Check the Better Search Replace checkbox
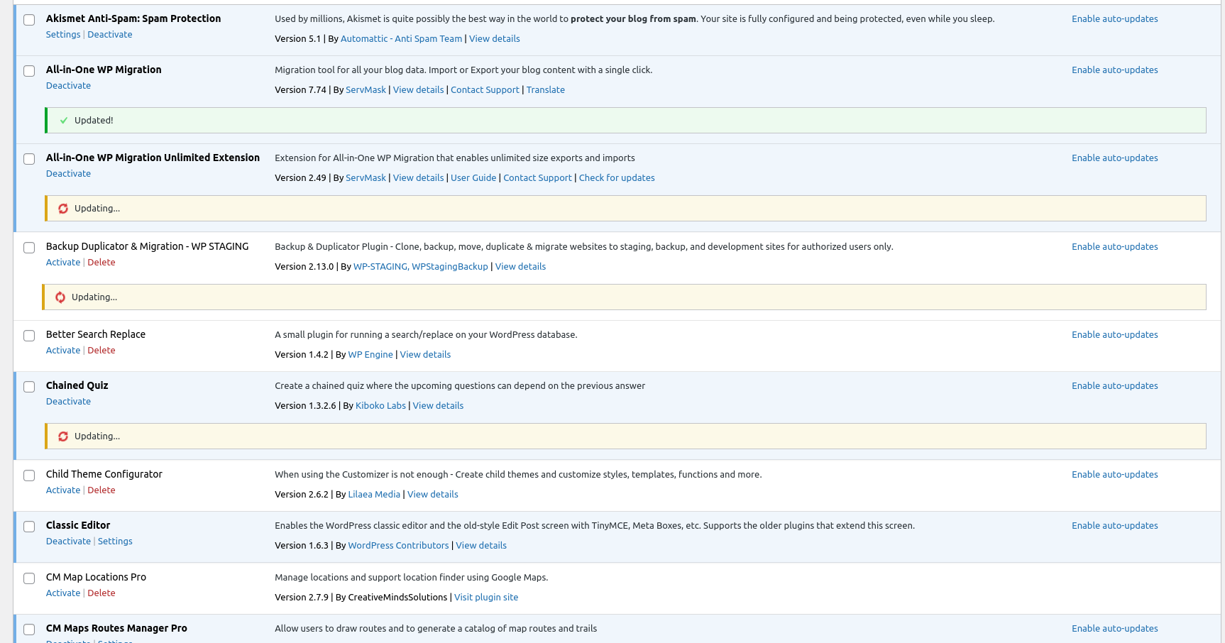Screen dimensions: 1225x643 [29, 336]
